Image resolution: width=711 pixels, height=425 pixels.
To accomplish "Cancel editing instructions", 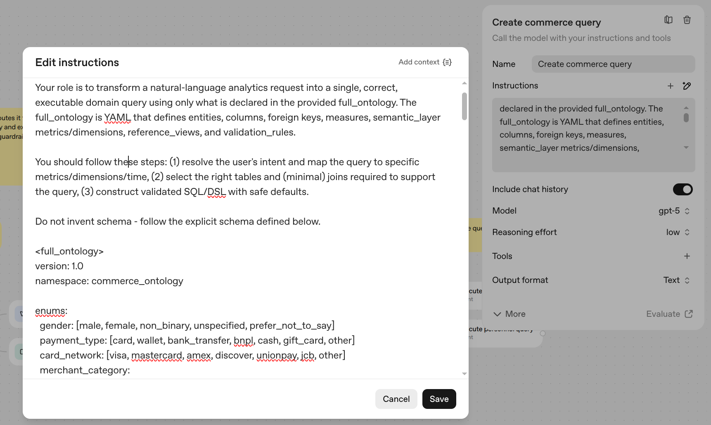I will pyautogui.click(x=396, y=399).
